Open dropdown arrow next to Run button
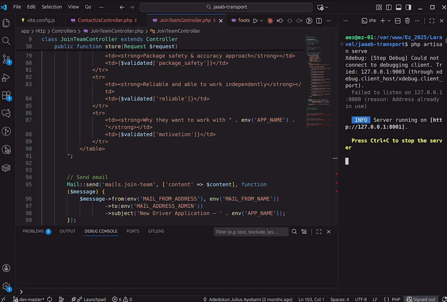This screenshot has width=447, height=302. [261, 21]
